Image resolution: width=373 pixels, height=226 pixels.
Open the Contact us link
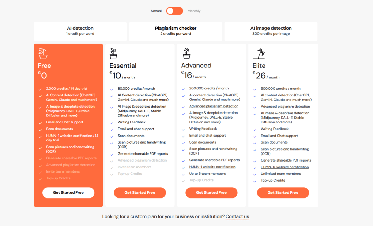pyautogui.click(x=237, y=216)
